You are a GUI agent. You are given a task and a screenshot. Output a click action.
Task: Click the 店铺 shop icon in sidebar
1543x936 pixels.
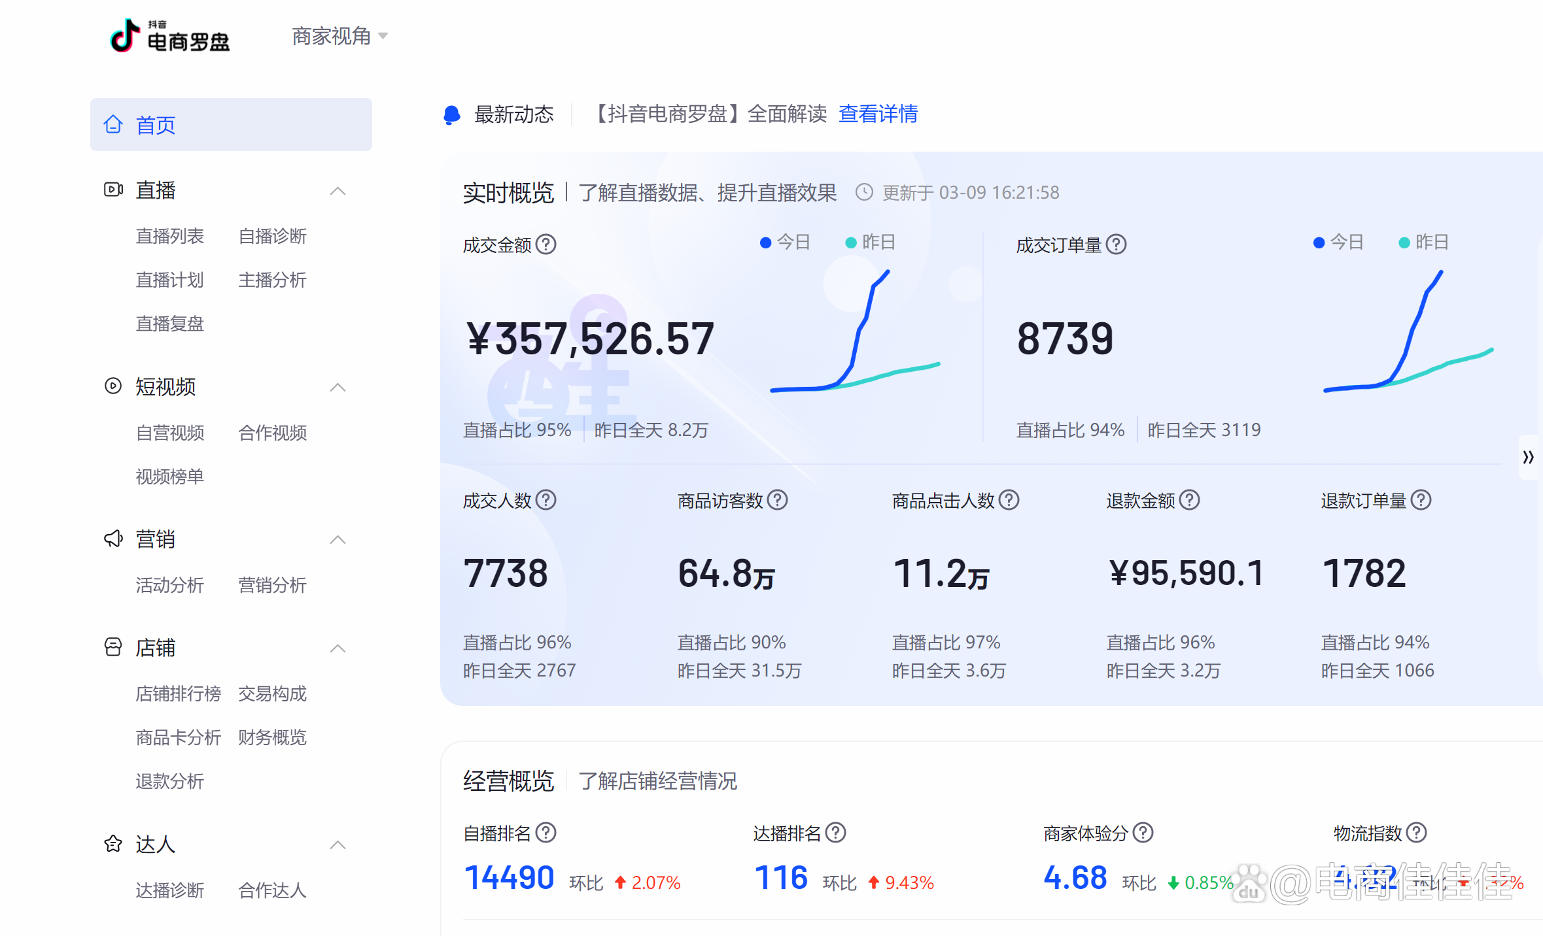[113, 647]
